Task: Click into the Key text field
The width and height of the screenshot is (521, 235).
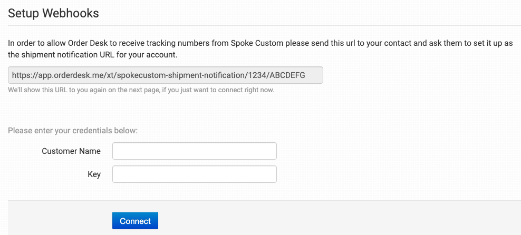Action: 195,174
